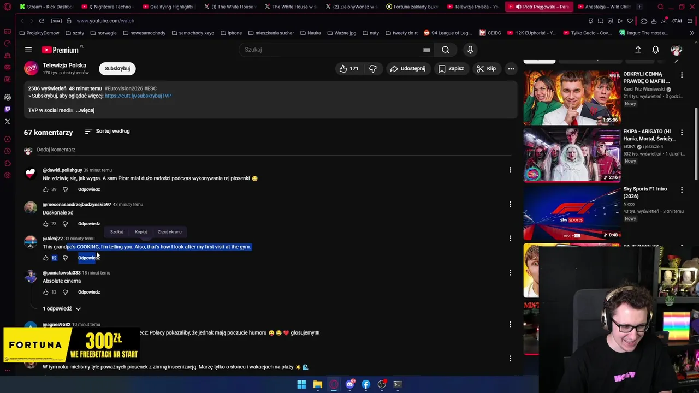Open the CEIDG bookmark
The height and width of the screenshot is (393, 699).
click(490, 33)
